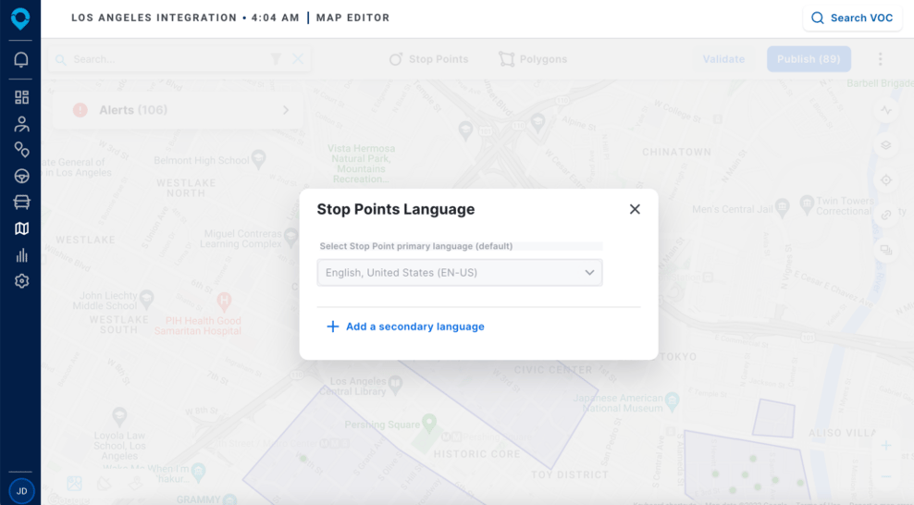The height and width of the screenshot is (505, 914).
Task: Open the analytics bar chart icon
Action: (21, 255)
